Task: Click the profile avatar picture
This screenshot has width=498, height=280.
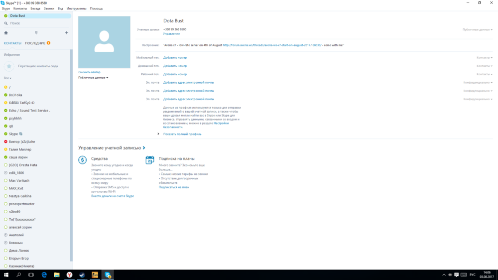Action: click(104, 42)
